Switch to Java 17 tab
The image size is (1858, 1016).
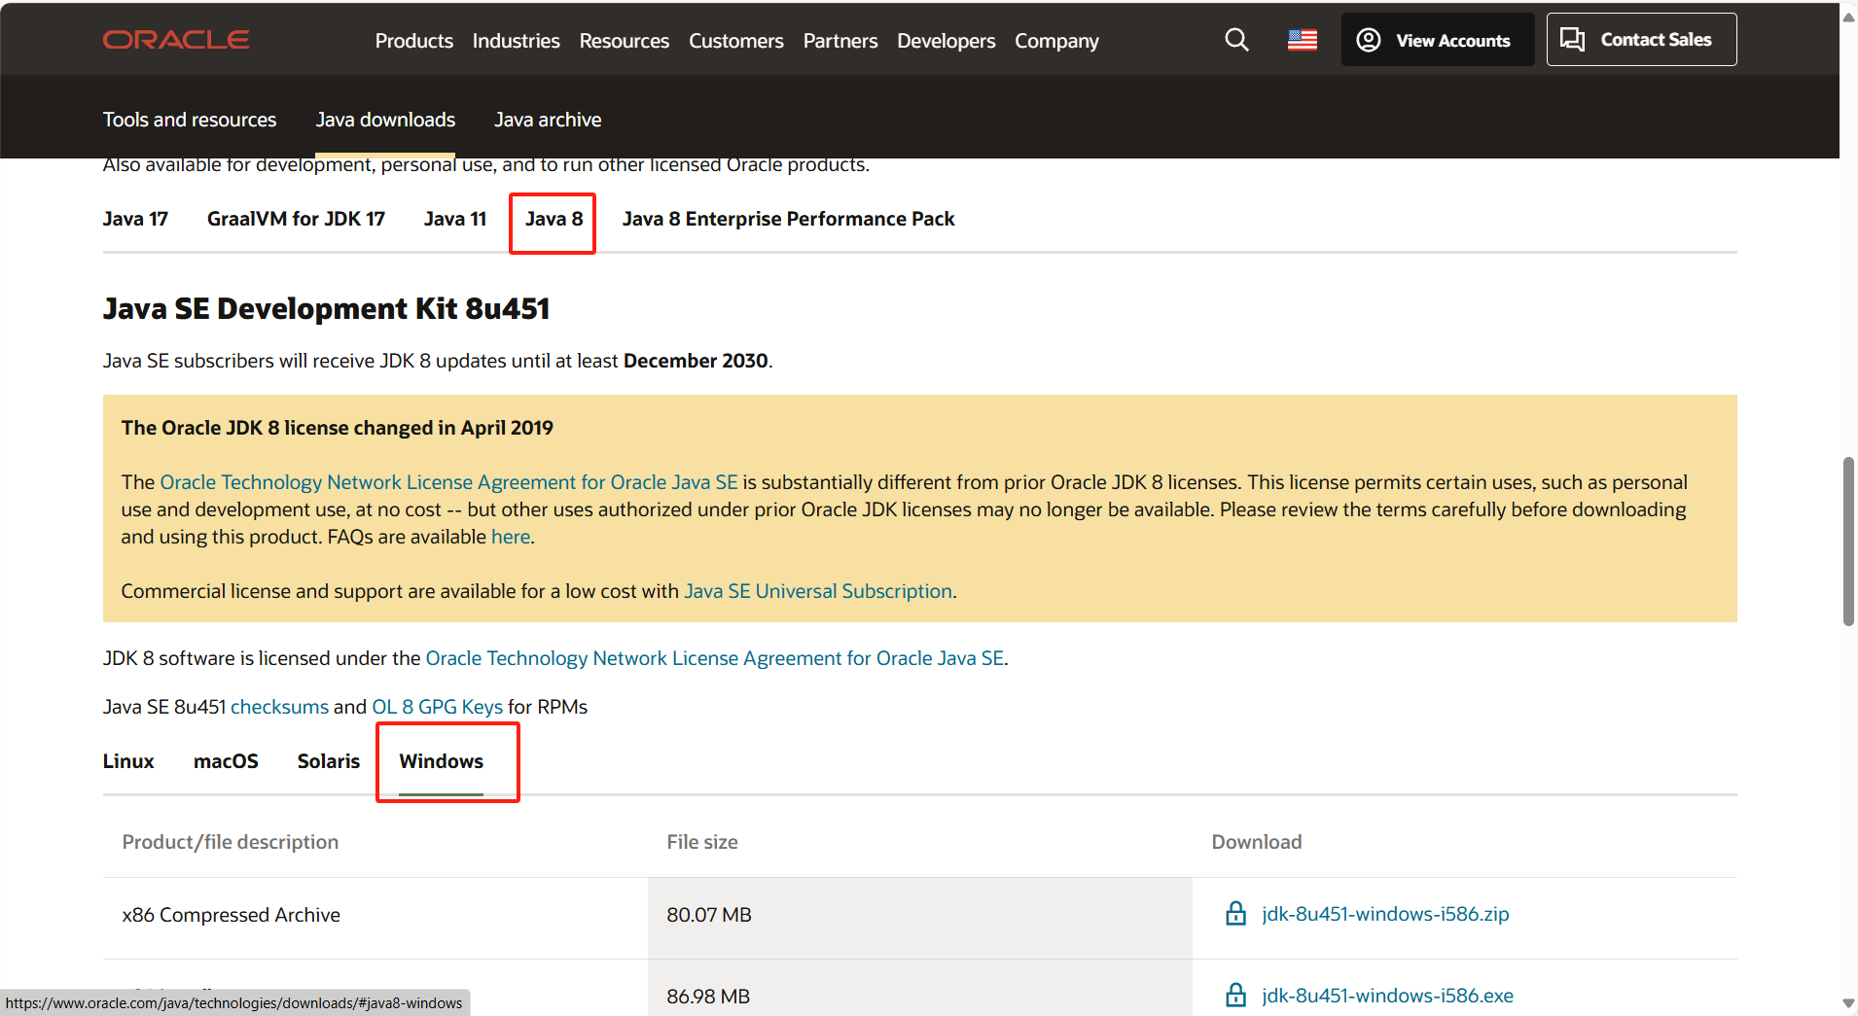pos(135,219)
